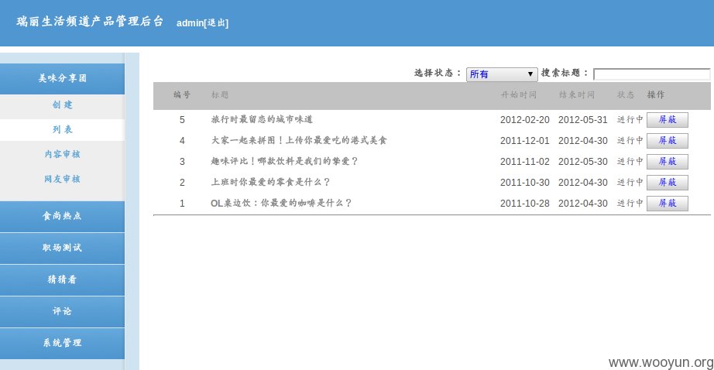Click the 开始时间 column header

(519, 95)
